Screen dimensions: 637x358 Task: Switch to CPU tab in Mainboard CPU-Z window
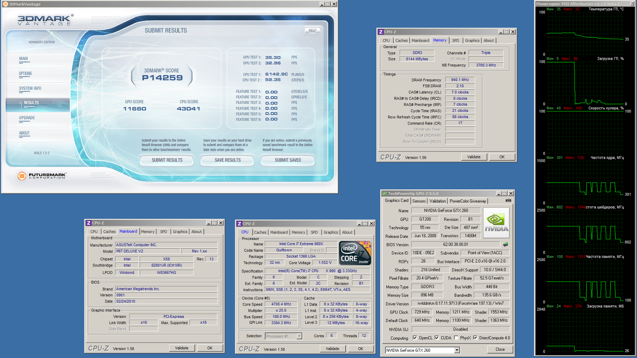94,232
